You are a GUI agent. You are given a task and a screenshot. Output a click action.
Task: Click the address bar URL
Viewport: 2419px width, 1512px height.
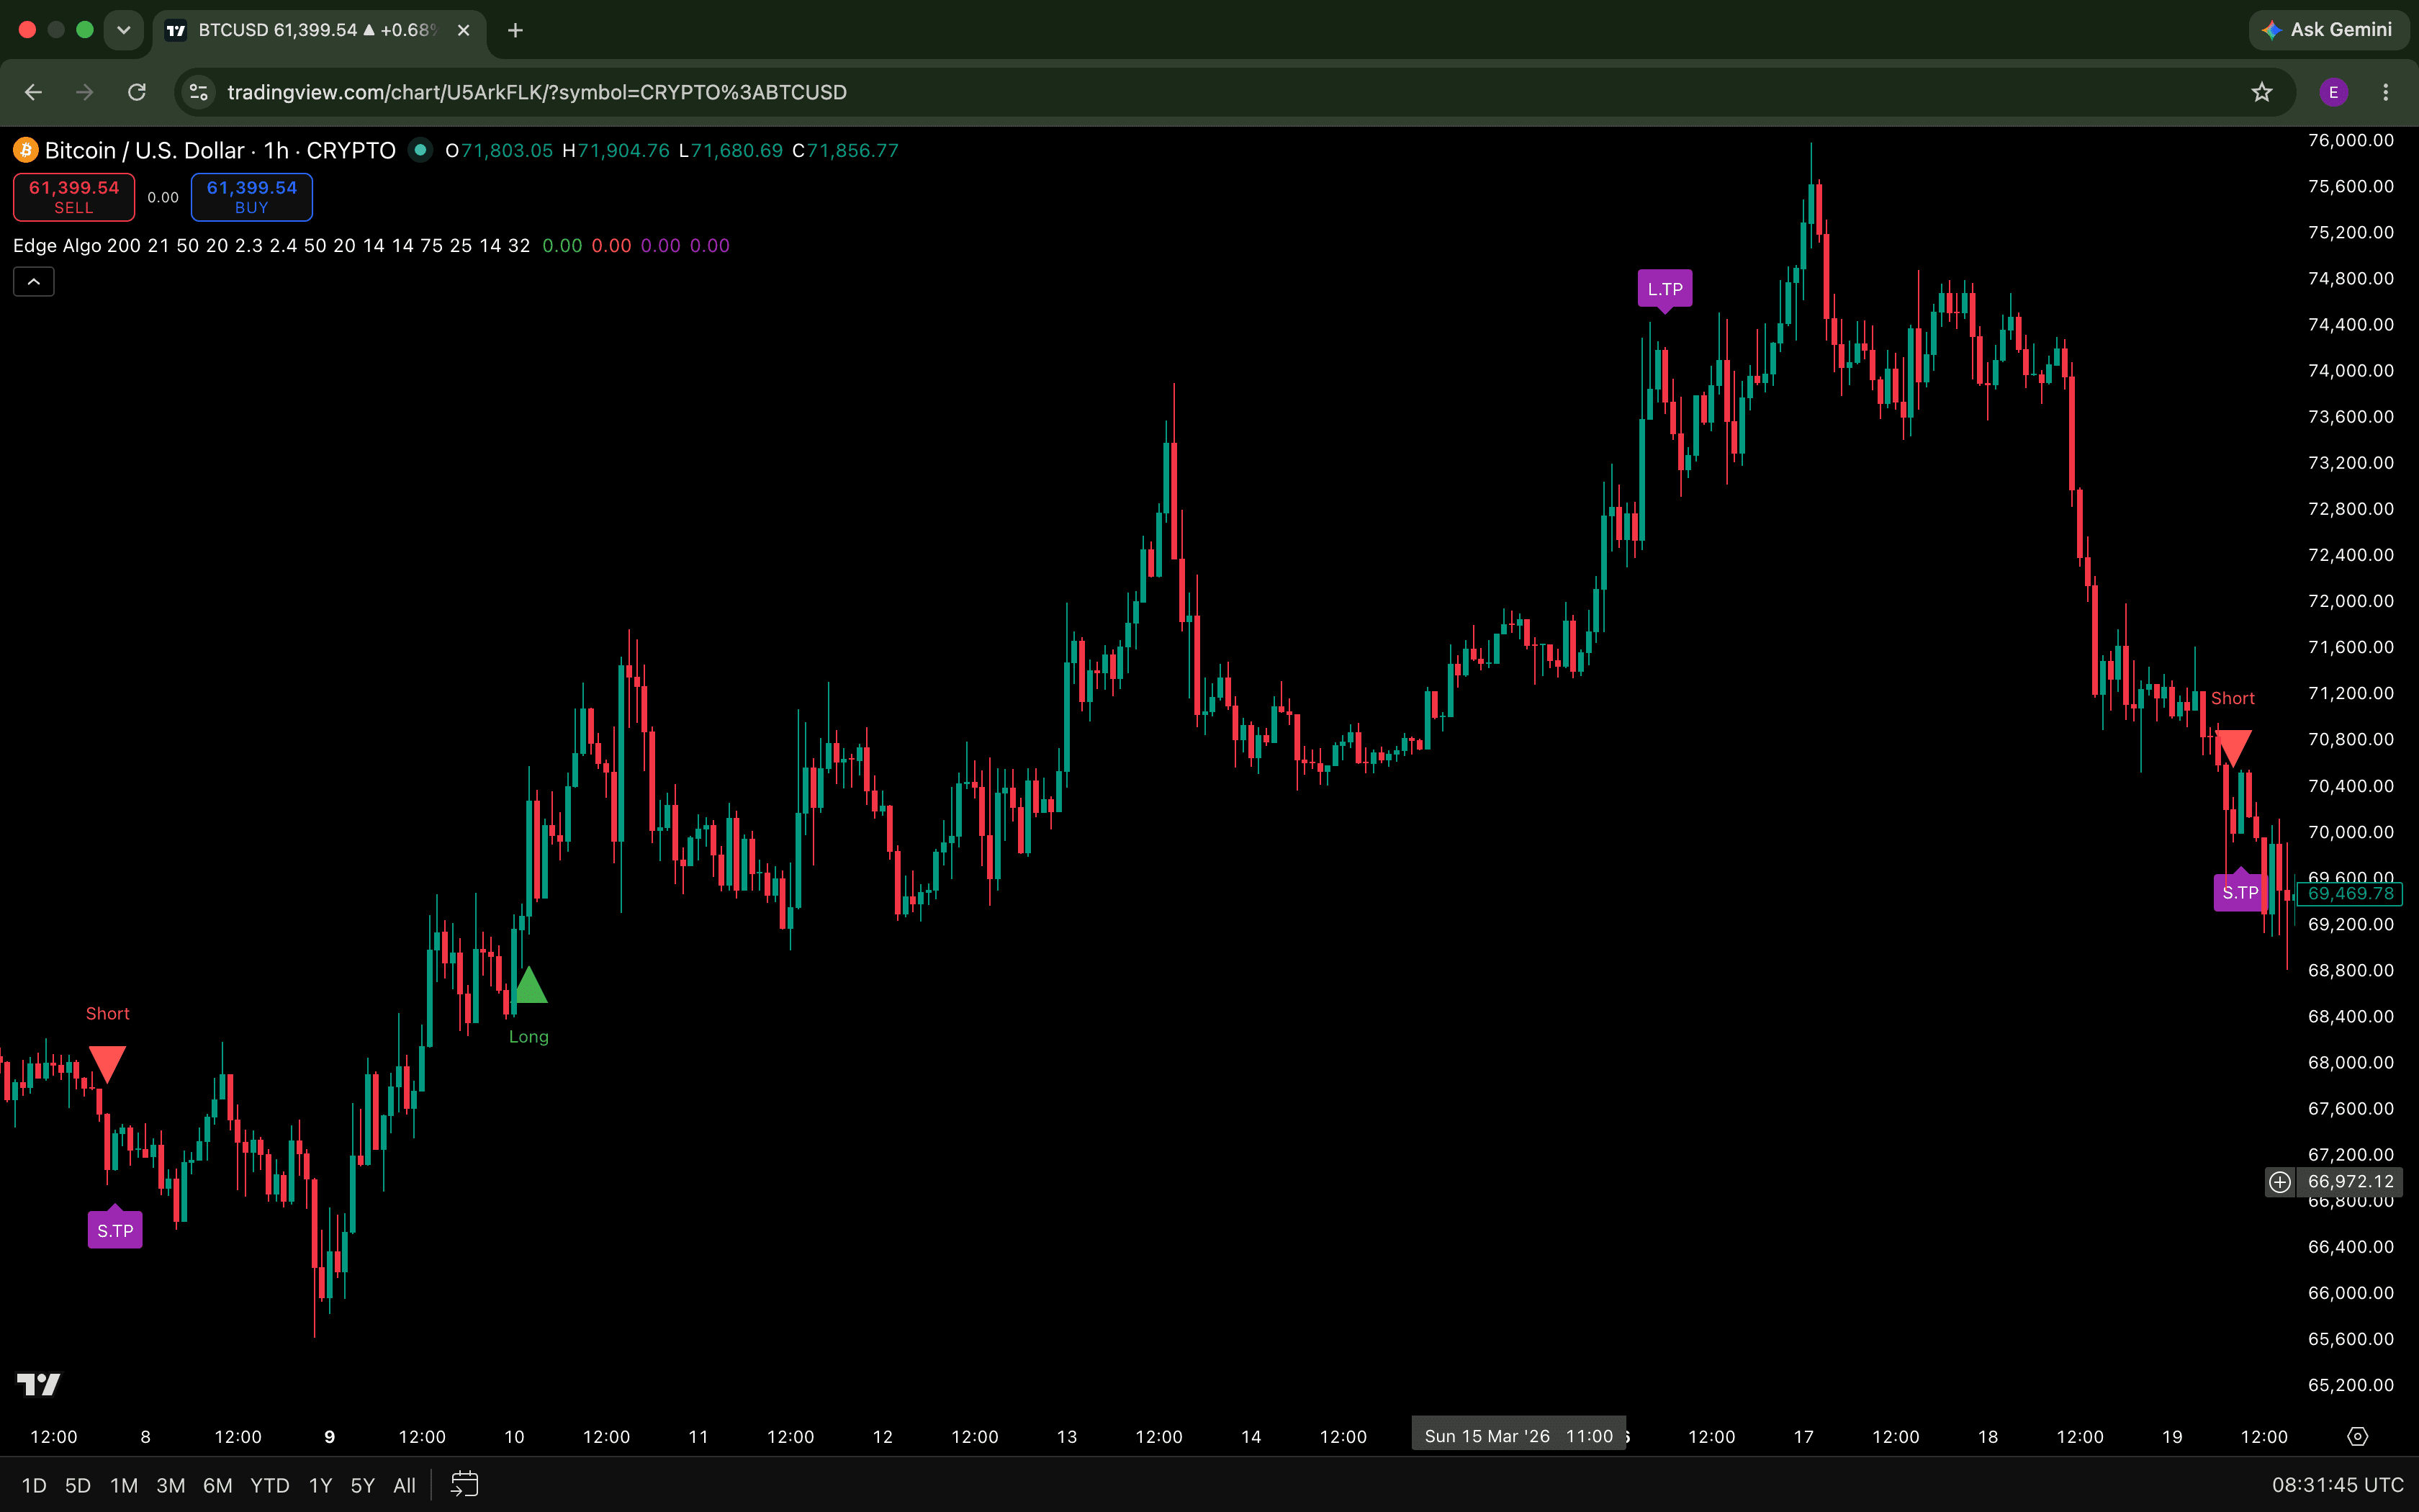(537, 92)
